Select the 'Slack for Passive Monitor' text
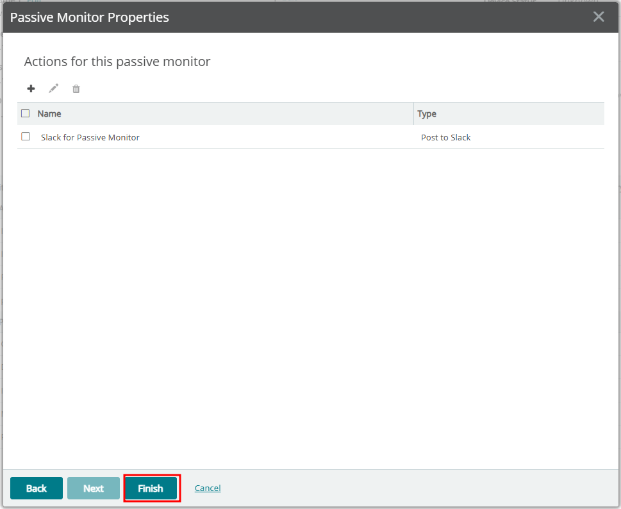Image resolution: width=621 pixels, height=509 pixels. 90,137
